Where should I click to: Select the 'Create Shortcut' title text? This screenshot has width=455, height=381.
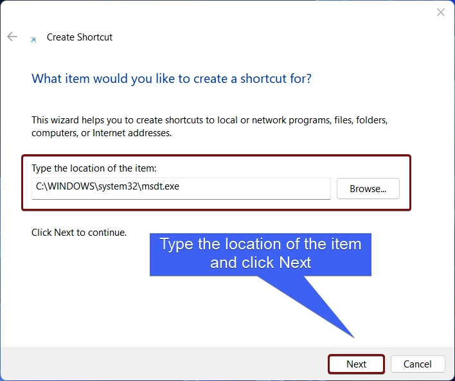pyautogui.click(x=80, y=37)
